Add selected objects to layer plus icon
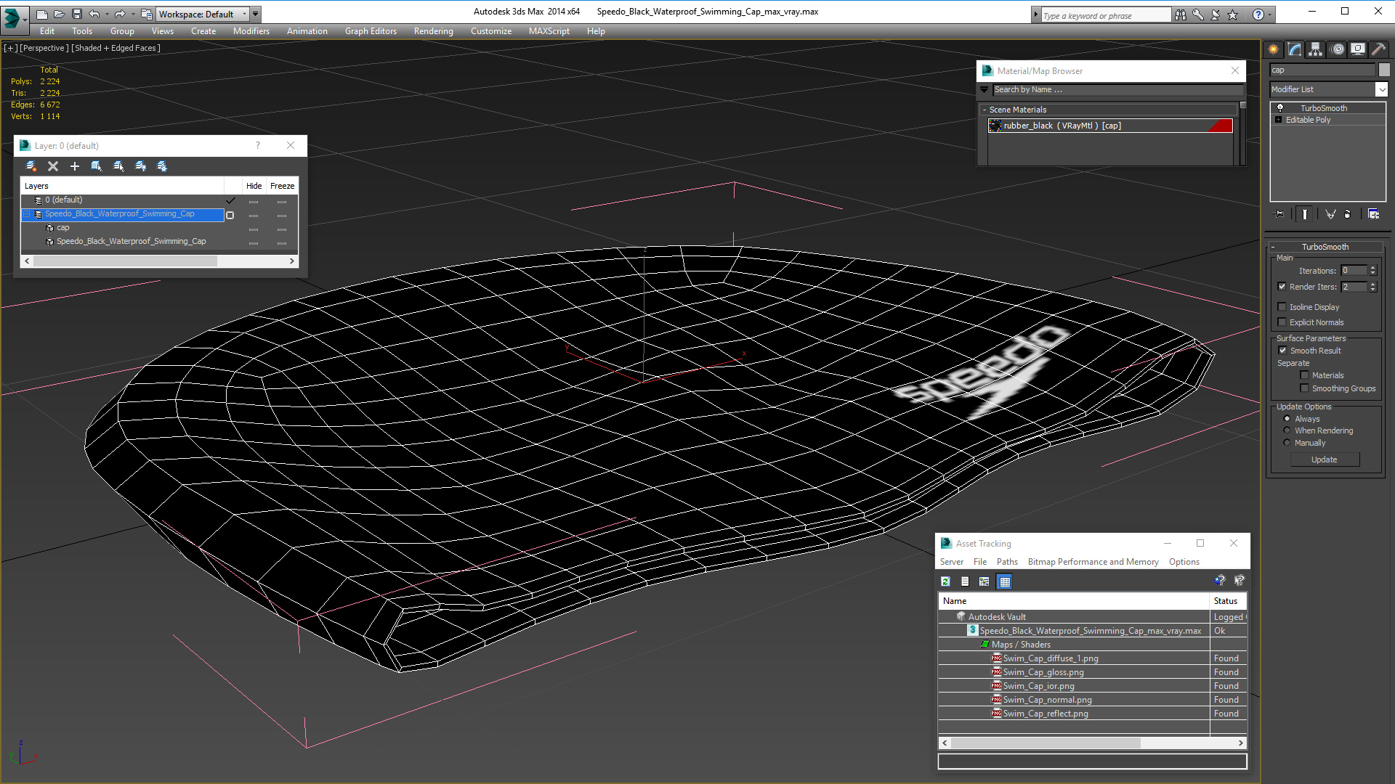This screenshot has width=1395, height=784. coord(74,166)
